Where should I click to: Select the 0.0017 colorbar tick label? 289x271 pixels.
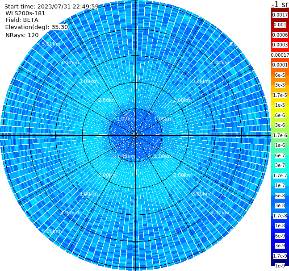280,15
